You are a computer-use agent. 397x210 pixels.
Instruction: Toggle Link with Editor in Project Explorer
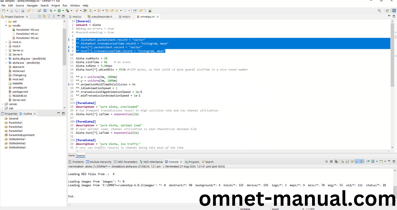coord(44,17)
